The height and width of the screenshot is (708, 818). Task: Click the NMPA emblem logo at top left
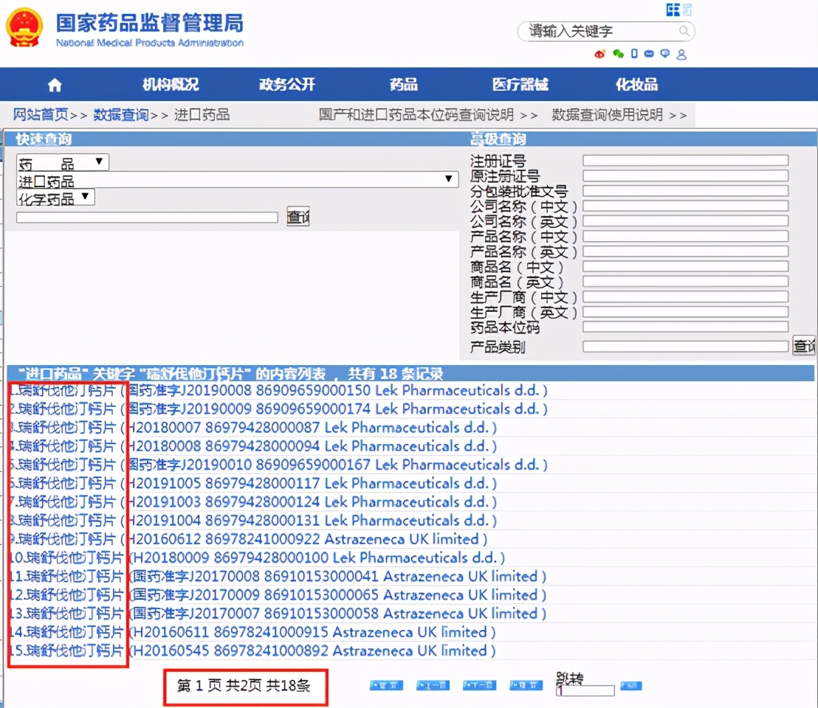click(24, 29)
